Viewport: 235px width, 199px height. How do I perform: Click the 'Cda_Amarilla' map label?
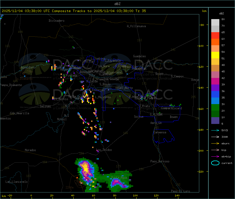(x=20, y=113)
